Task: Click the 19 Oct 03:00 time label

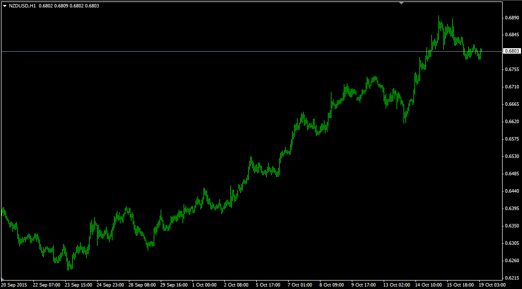Action: (x=492, y=285)
